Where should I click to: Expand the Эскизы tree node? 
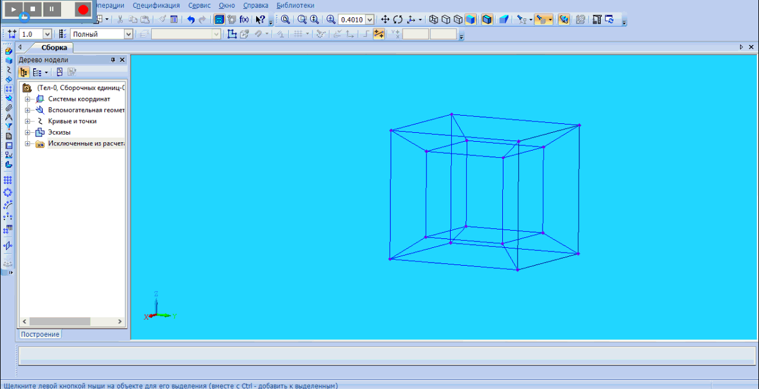click(x=27, y=132)
